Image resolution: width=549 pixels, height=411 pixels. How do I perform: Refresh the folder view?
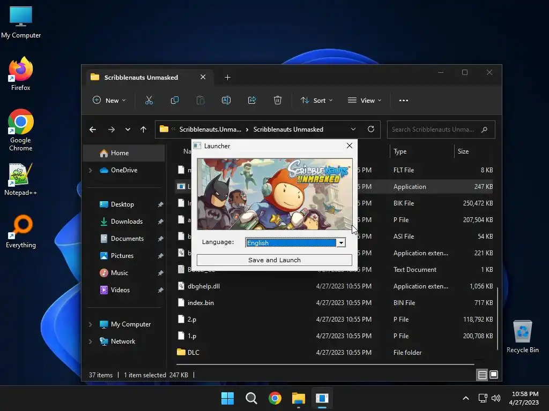pyautogui.click(x=371, y=130)
